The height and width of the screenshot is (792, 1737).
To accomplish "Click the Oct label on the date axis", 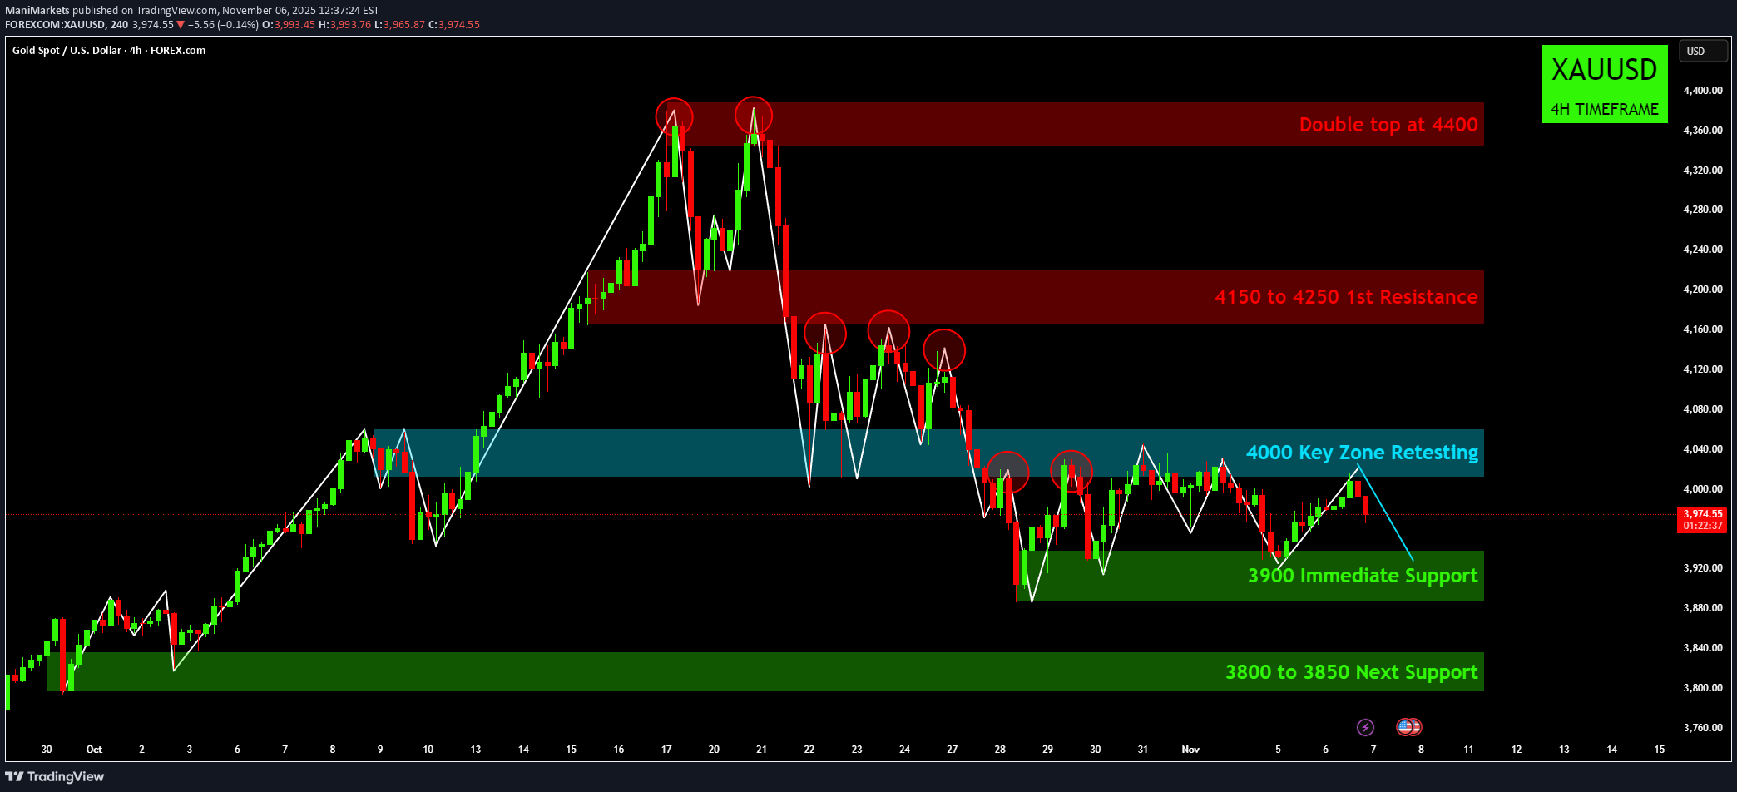I will pos(94,750).
